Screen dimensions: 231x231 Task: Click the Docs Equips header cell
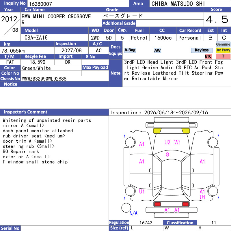tap(116, 50)
